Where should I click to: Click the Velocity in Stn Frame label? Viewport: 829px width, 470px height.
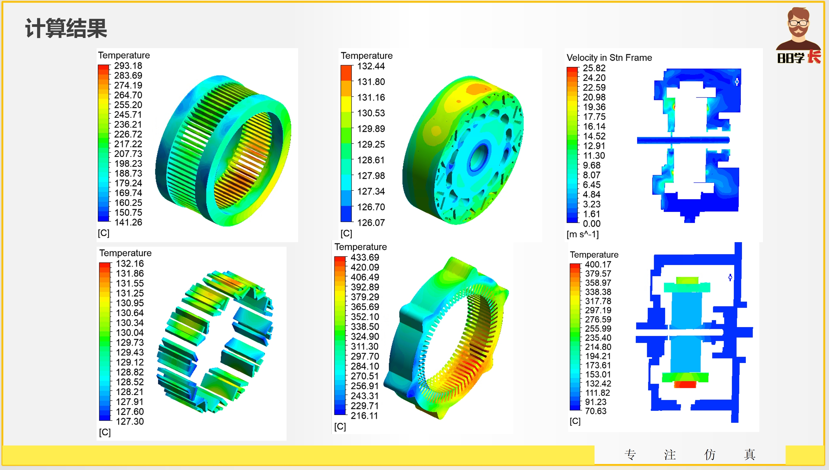(609, 58)
